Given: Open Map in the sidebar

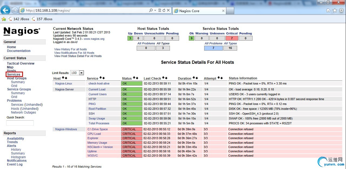Looking at the screenshot, I should pyautogui.click(x=10, y=67).
